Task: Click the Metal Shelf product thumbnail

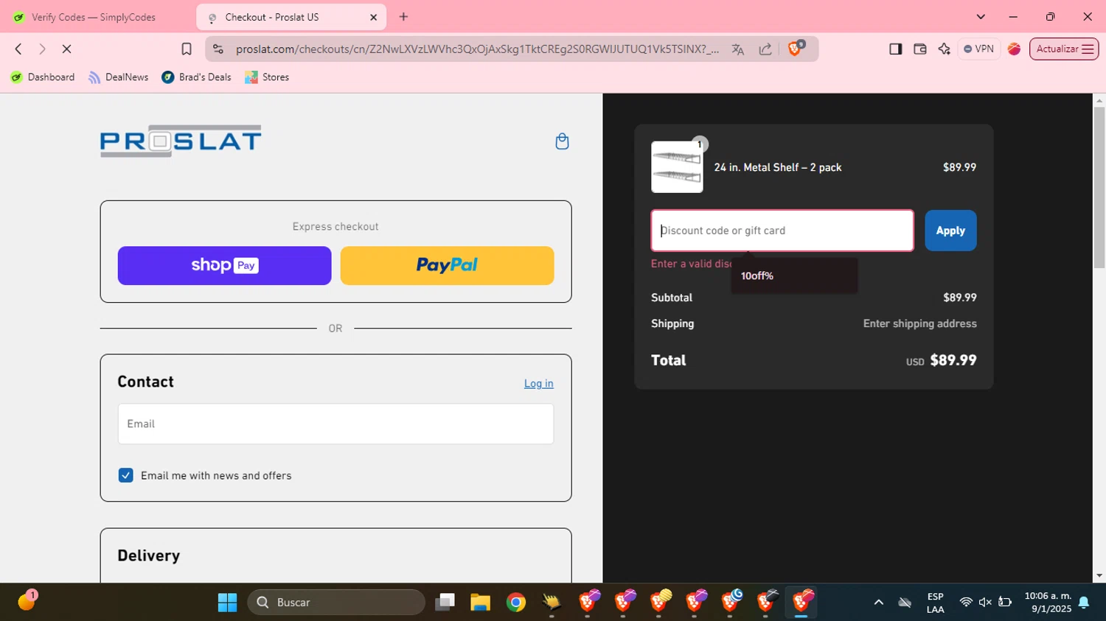Action: (x=677, y=167)
